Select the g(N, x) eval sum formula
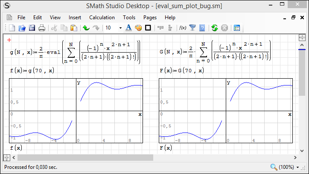The image size is (309, 174). pyautogui.click(x=75, y=53)
